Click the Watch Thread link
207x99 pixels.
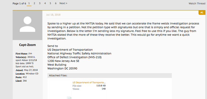(197, 3)
